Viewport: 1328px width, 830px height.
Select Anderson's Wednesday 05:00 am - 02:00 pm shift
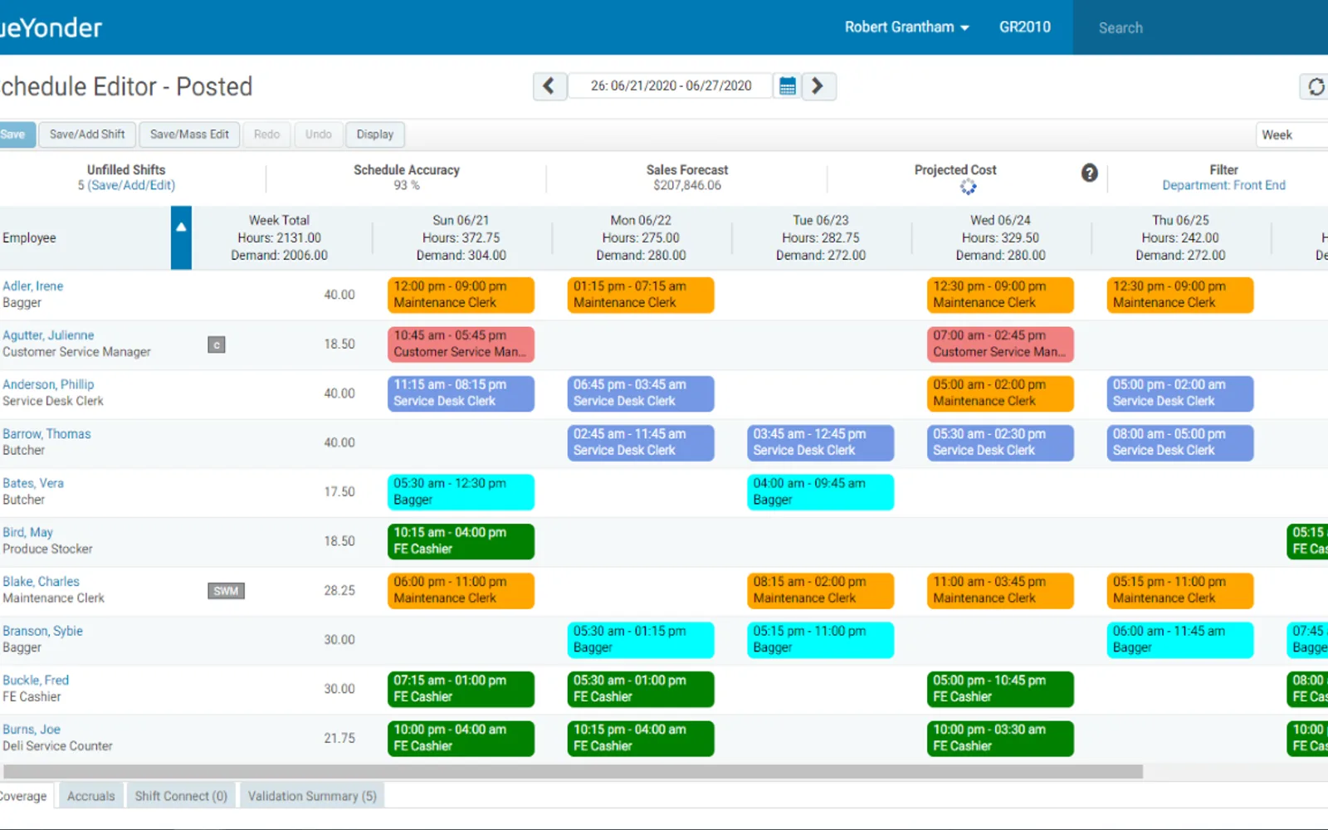tap(1000, 393)
